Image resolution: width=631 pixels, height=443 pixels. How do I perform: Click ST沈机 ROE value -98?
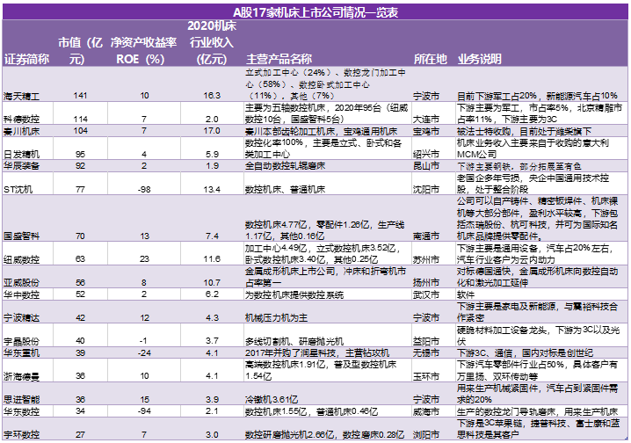point(144,189)
